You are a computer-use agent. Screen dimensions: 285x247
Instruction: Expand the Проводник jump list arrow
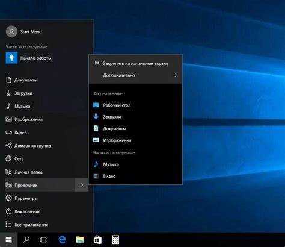pos(82,185)
